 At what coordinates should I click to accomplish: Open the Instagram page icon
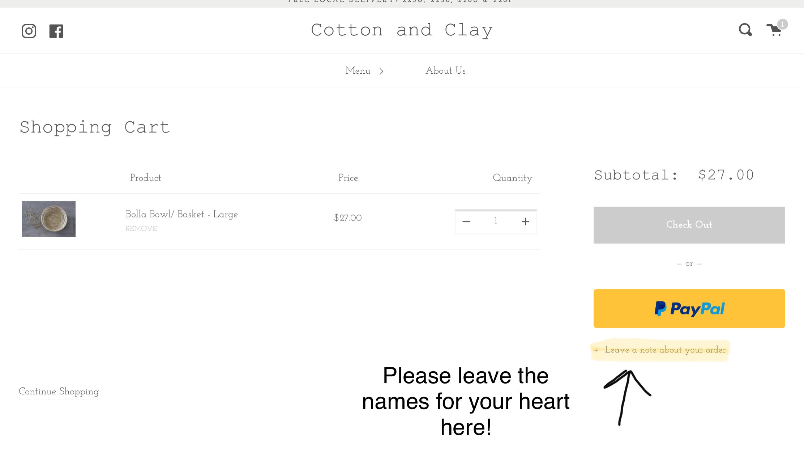tap(29, 31)
